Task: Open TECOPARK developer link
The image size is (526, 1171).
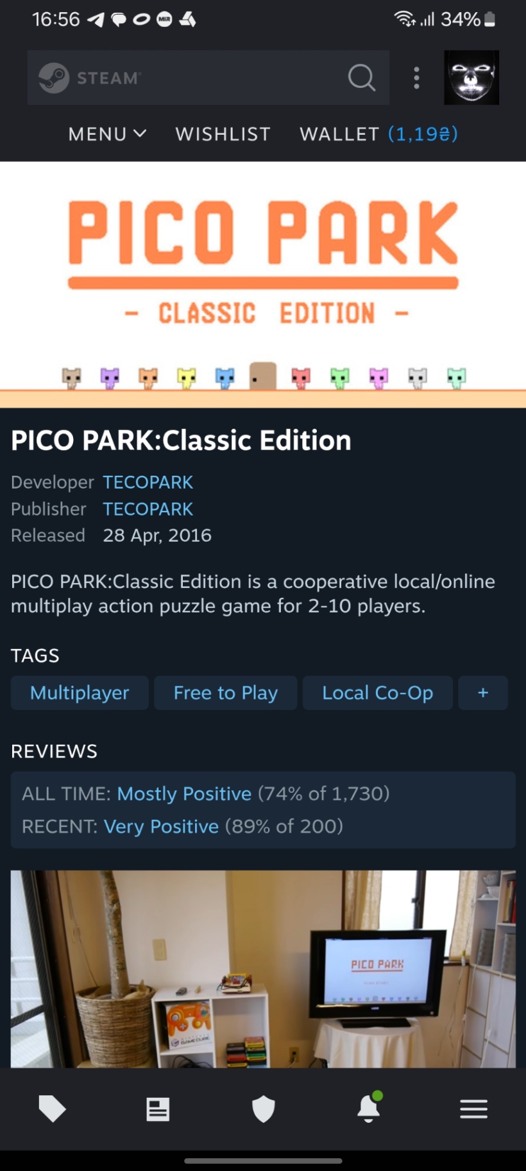Action: [148, 482]
